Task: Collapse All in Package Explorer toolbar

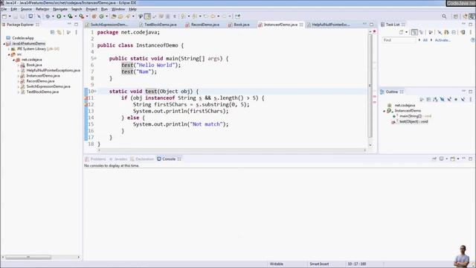Action: 53,32
